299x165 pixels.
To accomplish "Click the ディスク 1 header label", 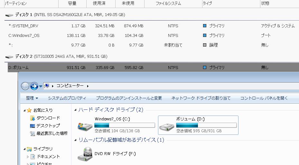I will coord(23,15).
